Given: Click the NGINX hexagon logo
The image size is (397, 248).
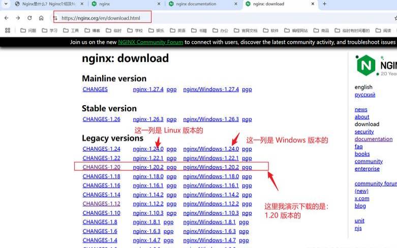Looking at the screenshot, I should [x=366, y=65].
